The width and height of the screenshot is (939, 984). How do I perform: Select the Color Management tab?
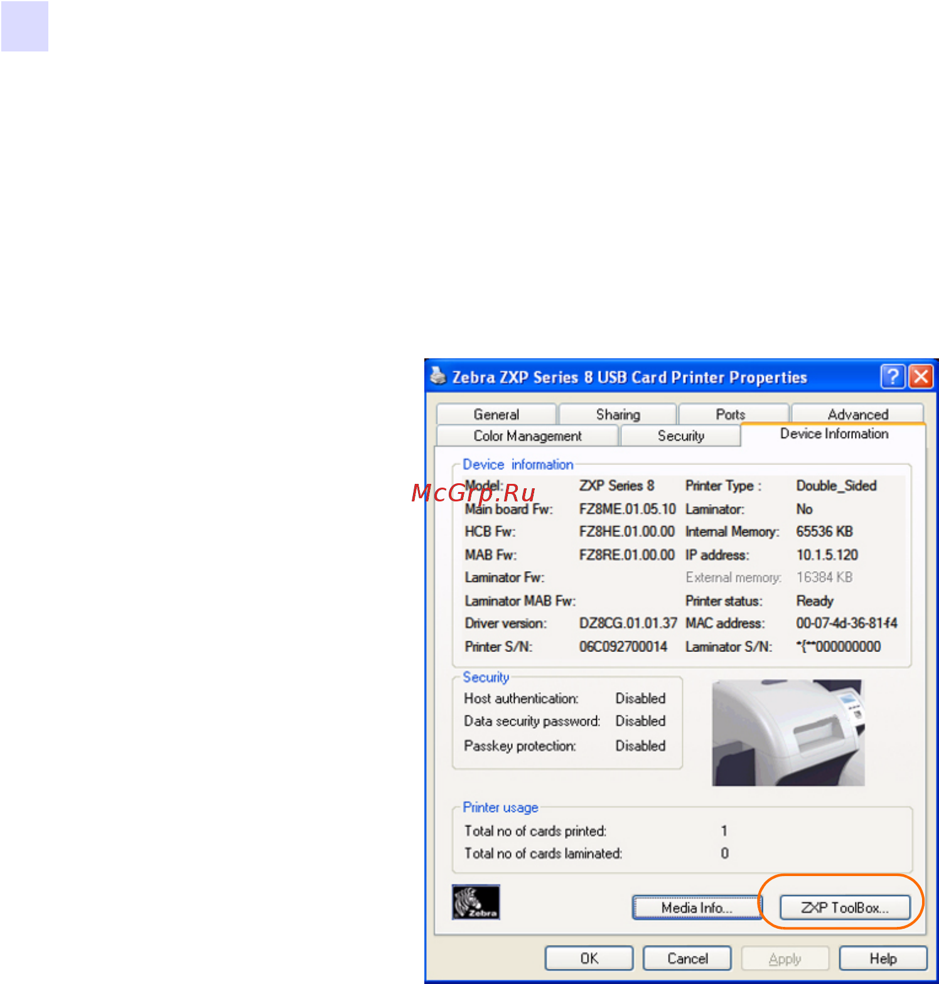click(527, 436)
